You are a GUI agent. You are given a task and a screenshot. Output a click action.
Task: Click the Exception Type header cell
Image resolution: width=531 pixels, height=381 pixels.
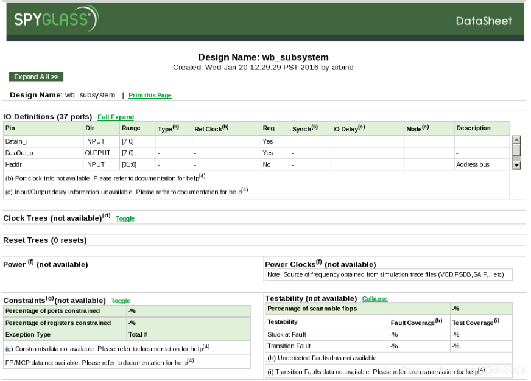pyautogui.click(x=65, y=335)
